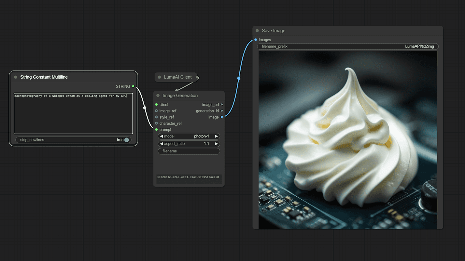Click the image_ref input socket

tap(156, 111)
